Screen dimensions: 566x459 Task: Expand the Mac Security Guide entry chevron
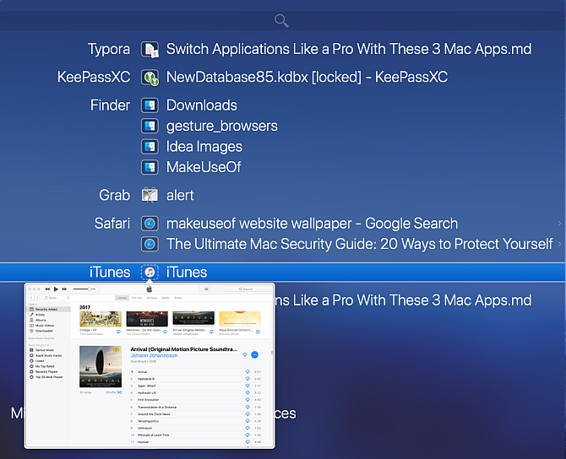tap(559, 244)
